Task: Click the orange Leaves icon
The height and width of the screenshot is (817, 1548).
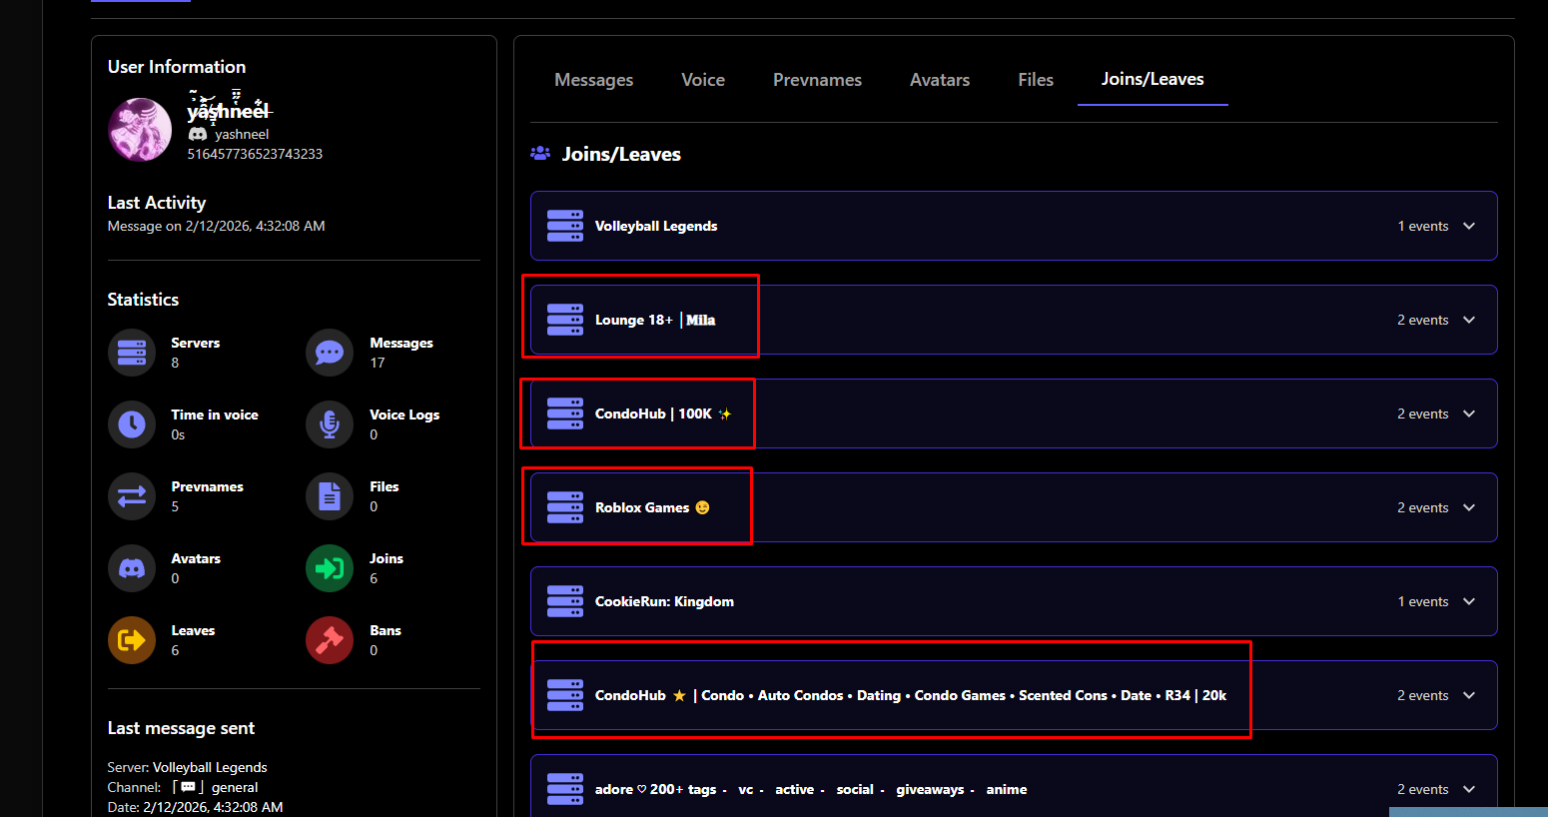Action: tap(132, 640)
